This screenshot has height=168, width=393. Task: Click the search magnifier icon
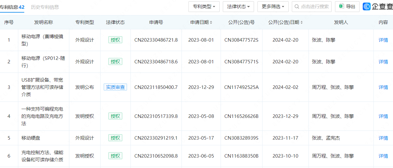tap(297, 6)
